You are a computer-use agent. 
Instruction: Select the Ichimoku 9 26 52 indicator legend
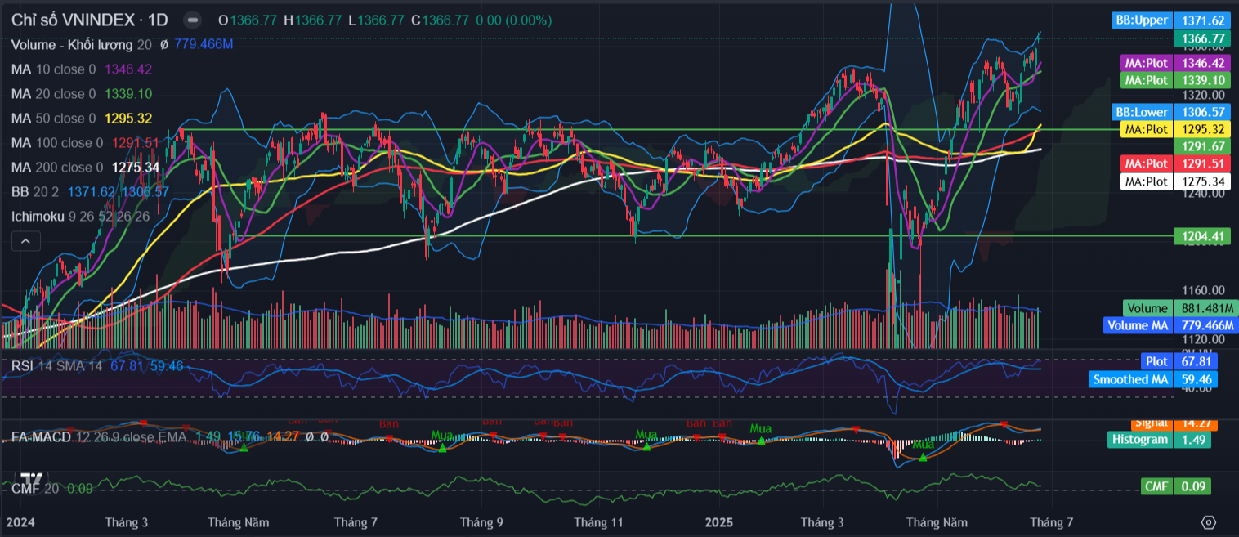tap(80, 217)
